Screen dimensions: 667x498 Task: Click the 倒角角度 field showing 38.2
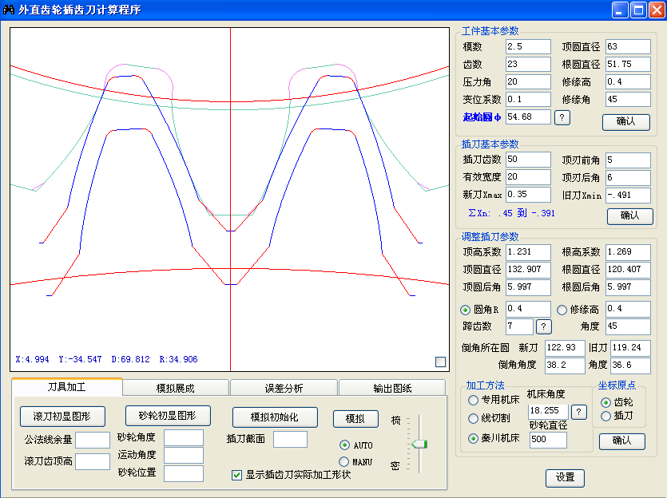click(x=565, y=366)
